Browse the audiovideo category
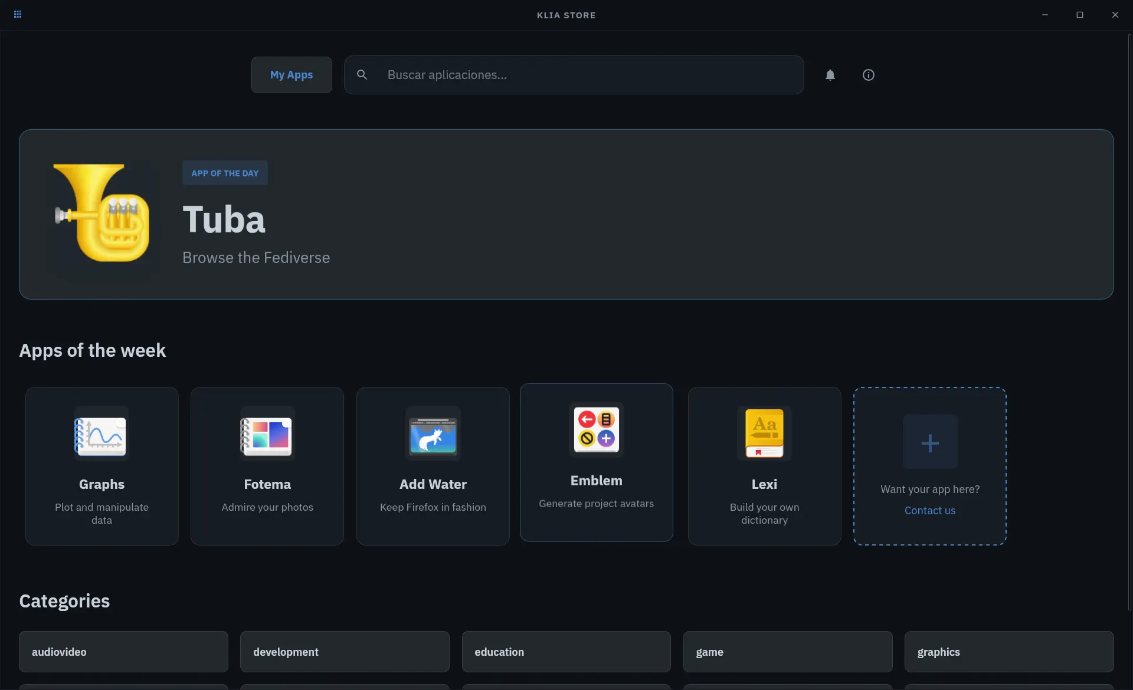The width and height of the screenshot is (1133, 690). pos(123,652)
